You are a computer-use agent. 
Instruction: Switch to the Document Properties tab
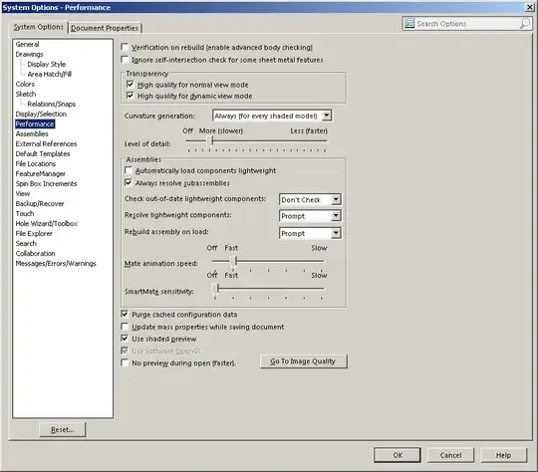pyautogui.click(x=105, y=28)
